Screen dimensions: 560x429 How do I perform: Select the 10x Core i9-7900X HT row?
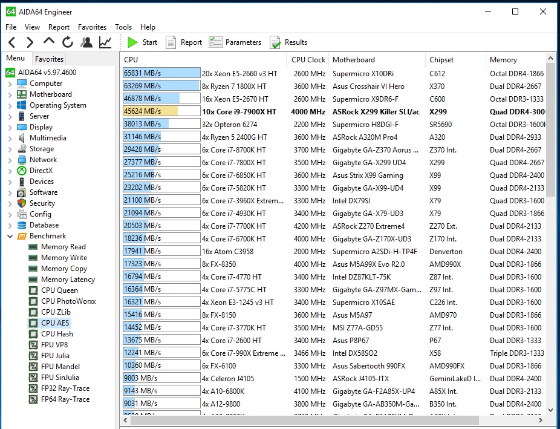334,111
